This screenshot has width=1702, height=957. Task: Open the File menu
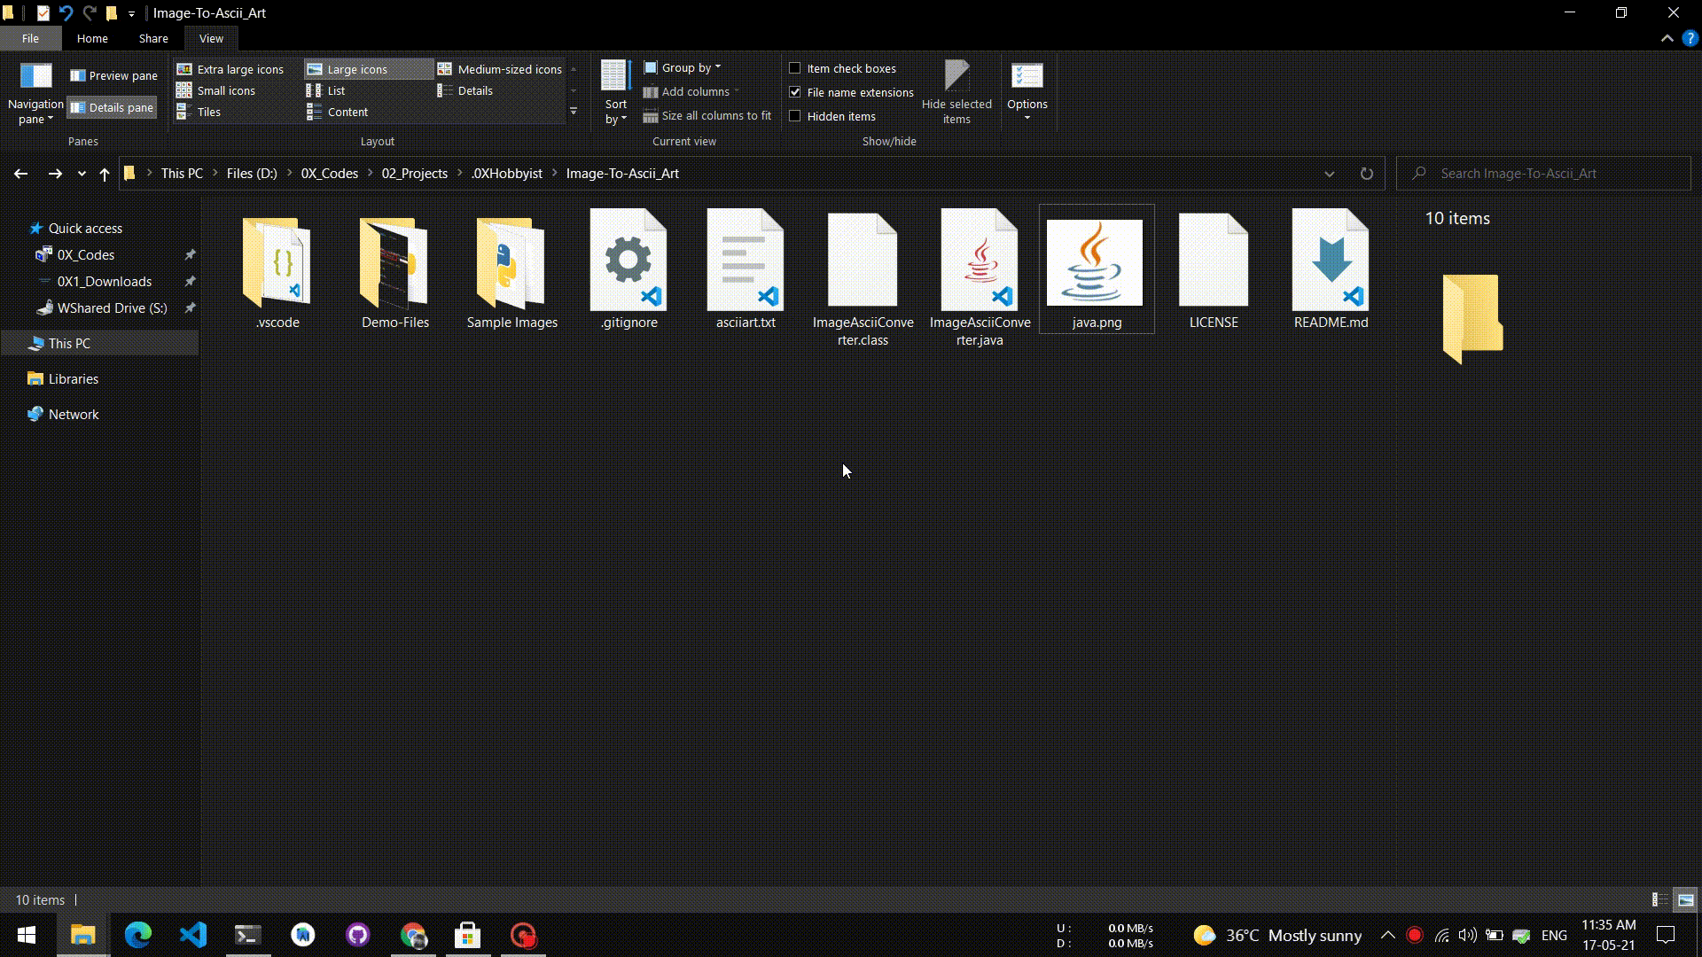click(x=30, y=38)
